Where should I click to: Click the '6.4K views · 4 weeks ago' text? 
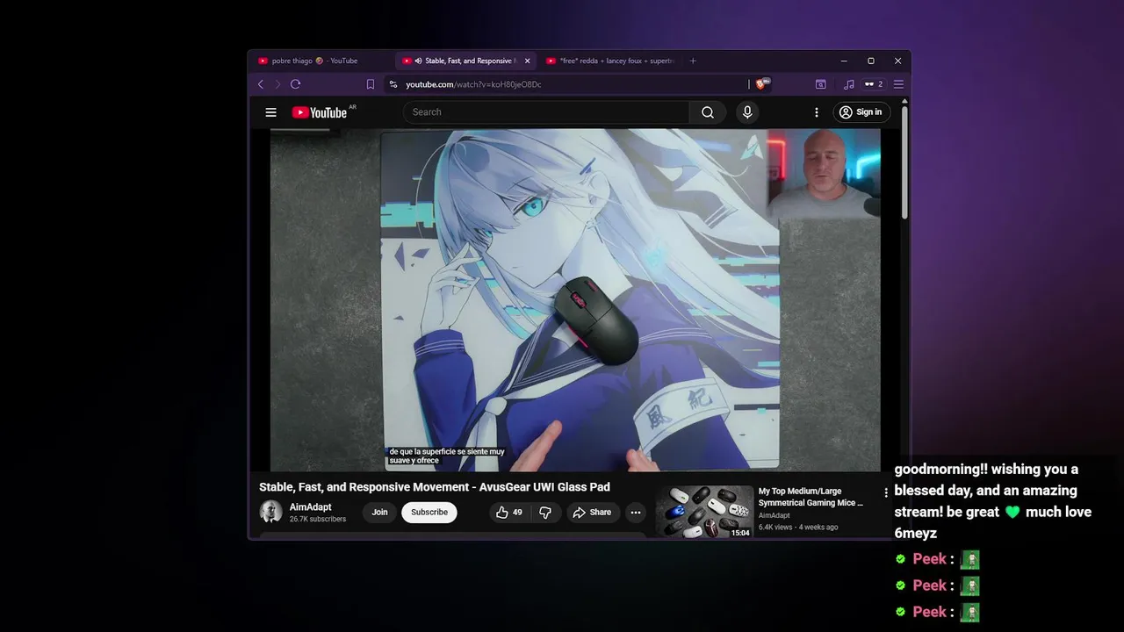[x=798, y=528]
